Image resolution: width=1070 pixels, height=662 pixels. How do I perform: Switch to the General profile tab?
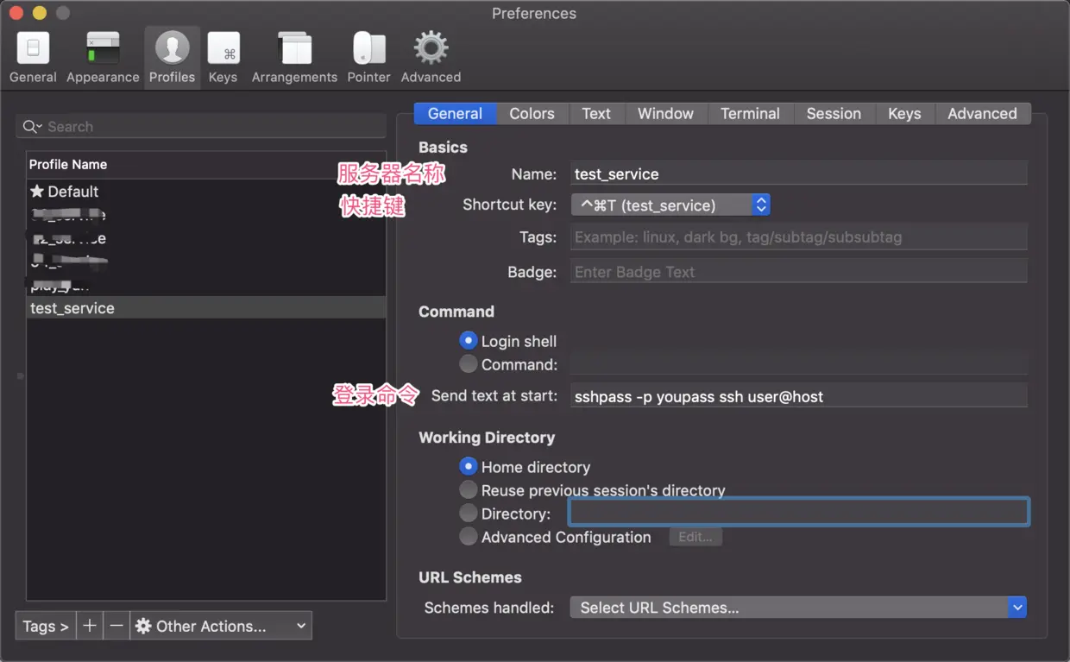coord(455,114)
